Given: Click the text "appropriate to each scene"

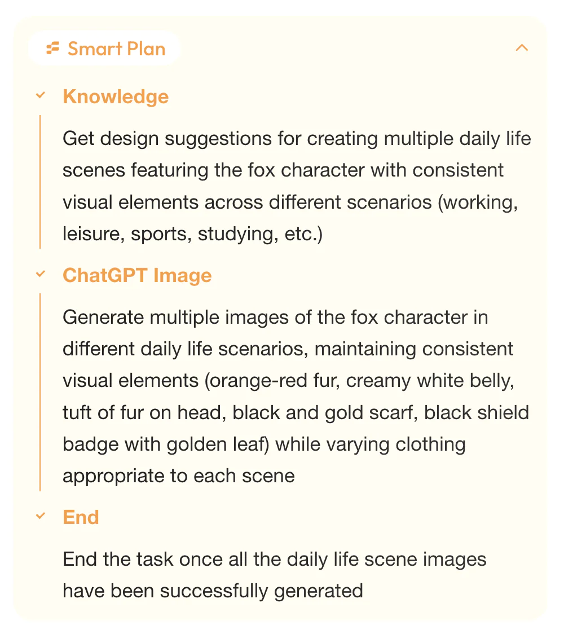Looking at the screenshot, I should [x=178, y=475].
